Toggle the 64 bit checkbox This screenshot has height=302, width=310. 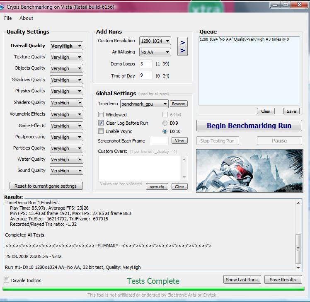click(x=165, y=115)
